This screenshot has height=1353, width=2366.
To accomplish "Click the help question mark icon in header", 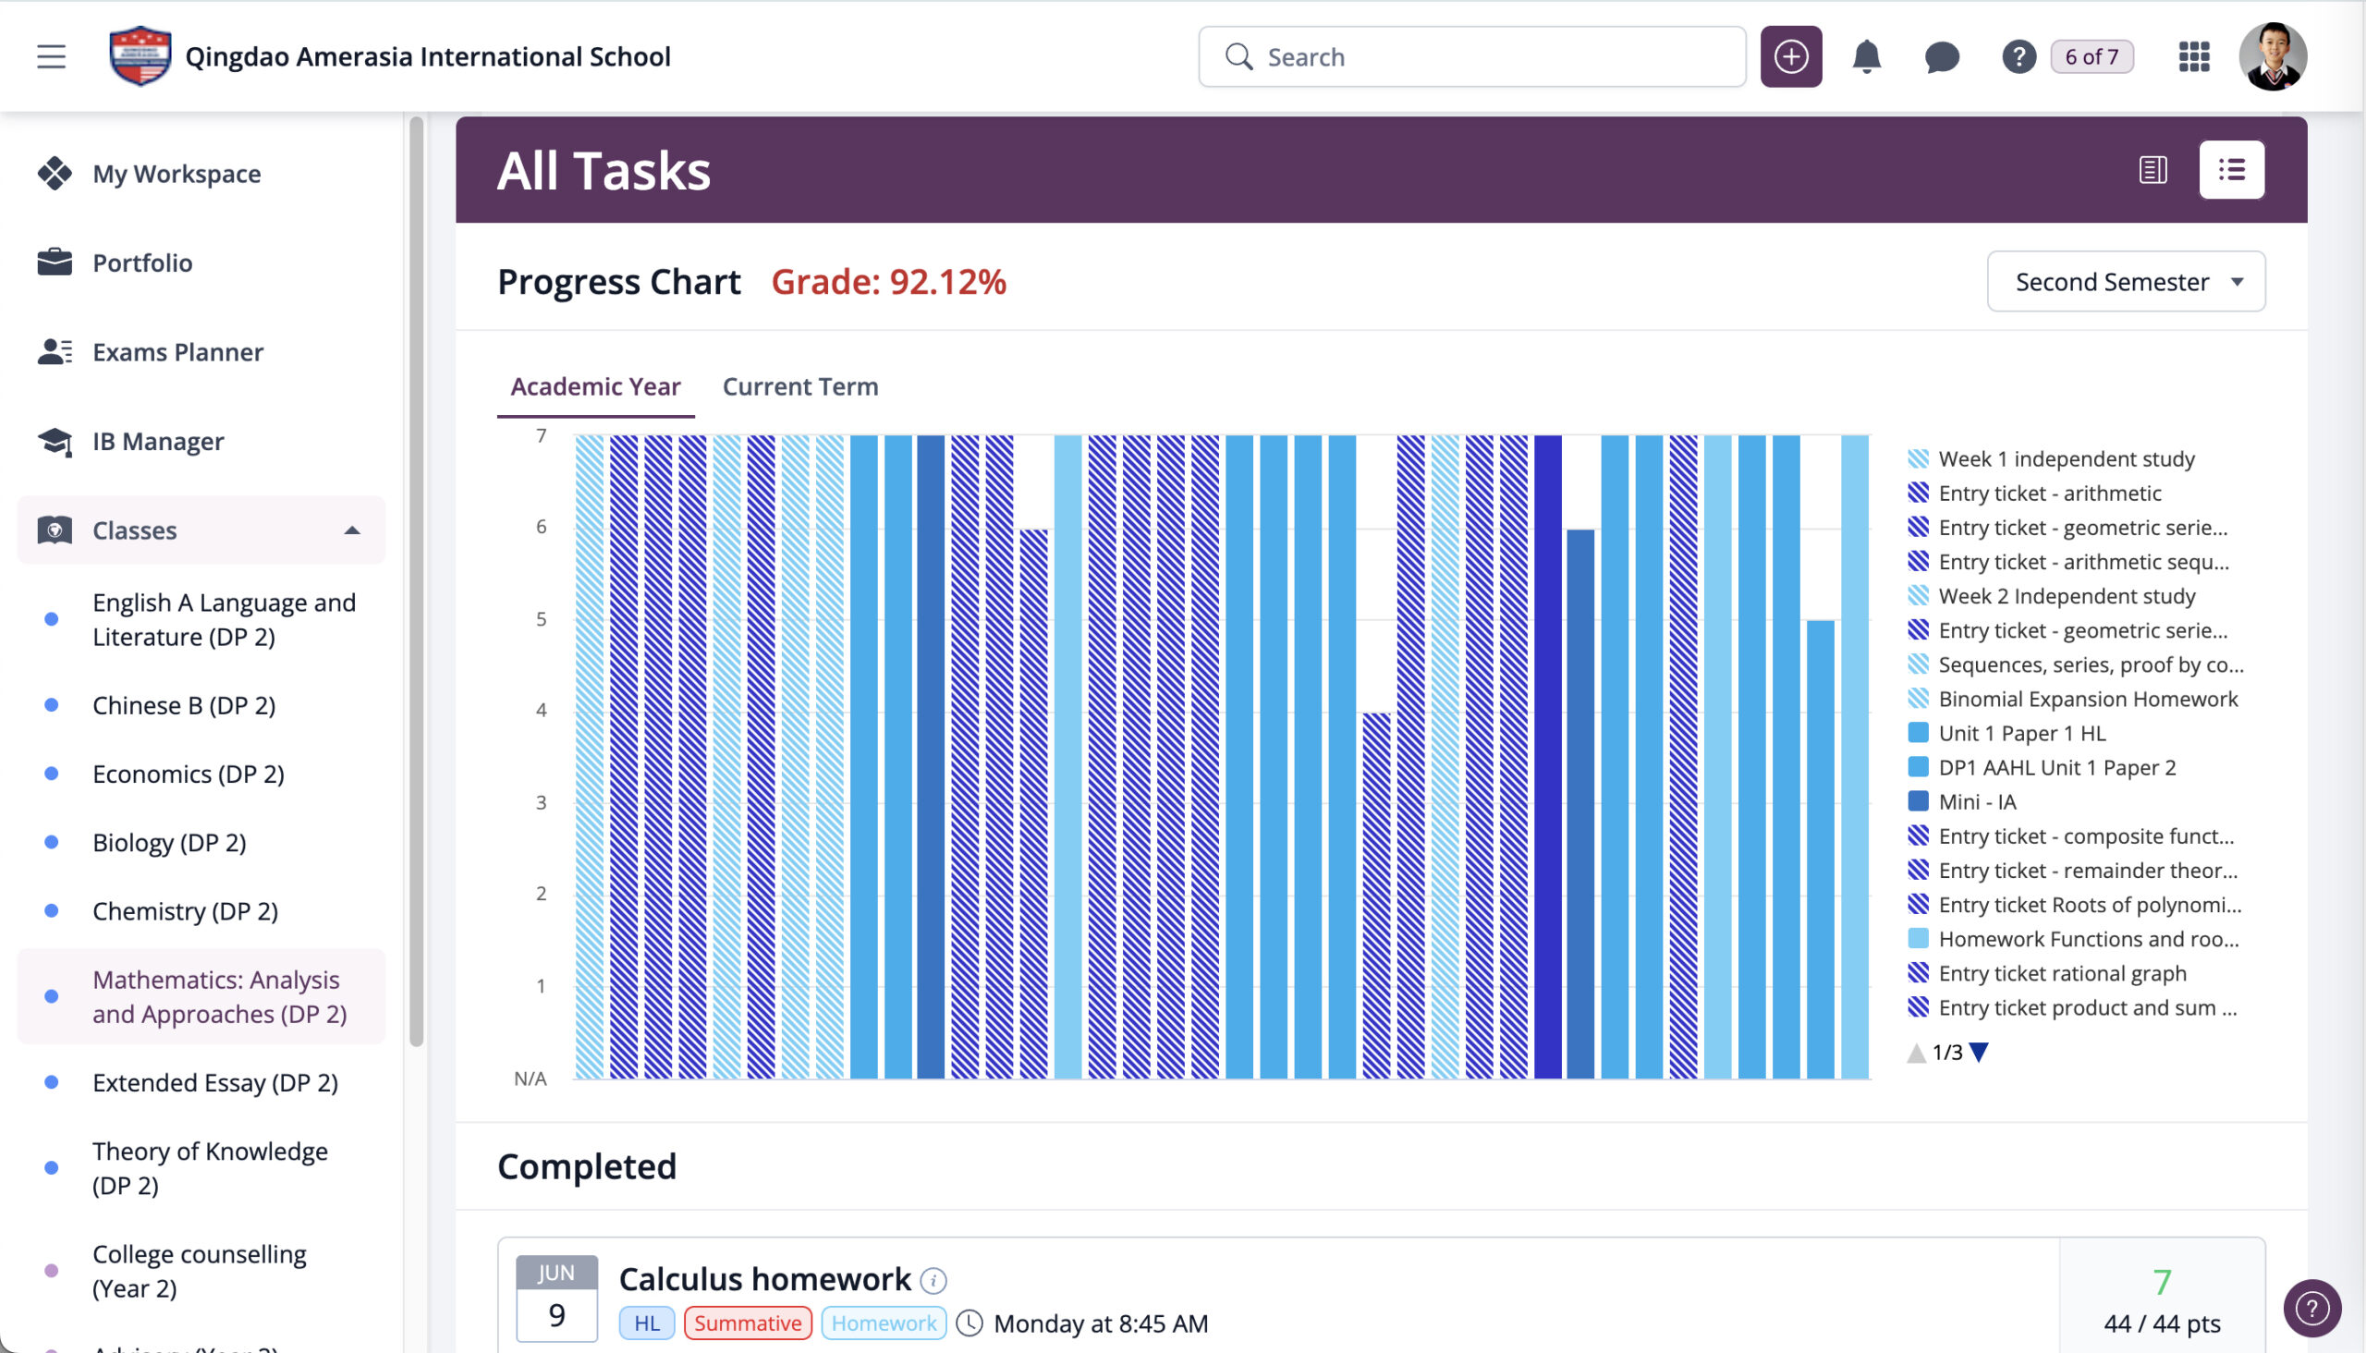I will 2018,56.
